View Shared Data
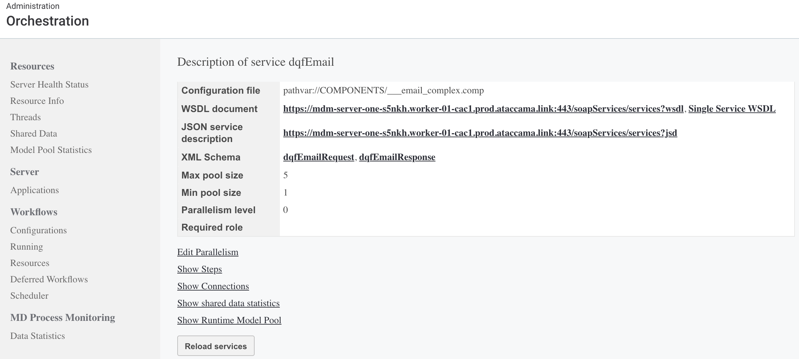Viewport: 799px width, 359px height. [x=33, y=134]
